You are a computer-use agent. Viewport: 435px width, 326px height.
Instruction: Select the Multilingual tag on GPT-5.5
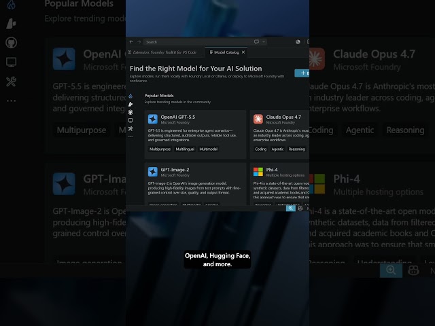[x=185, y=149]
